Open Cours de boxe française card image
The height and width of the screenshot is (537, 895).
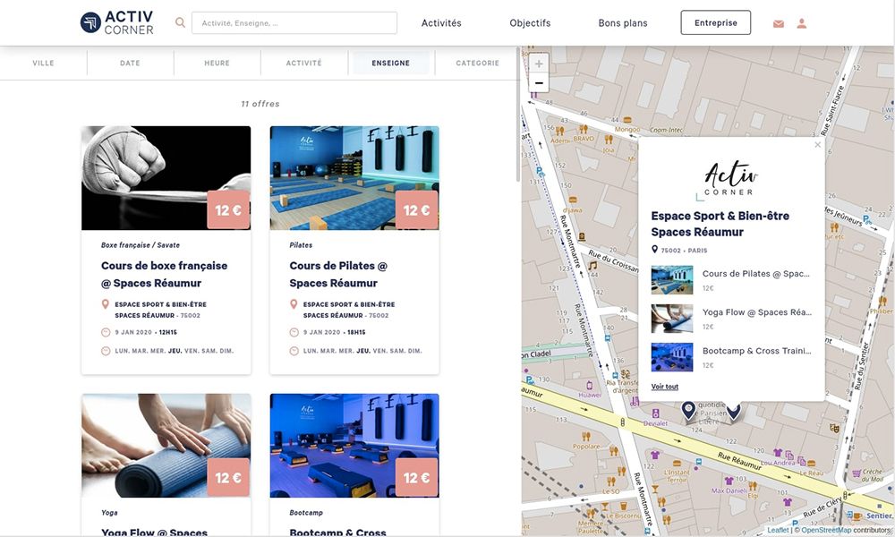pos(166,178)
